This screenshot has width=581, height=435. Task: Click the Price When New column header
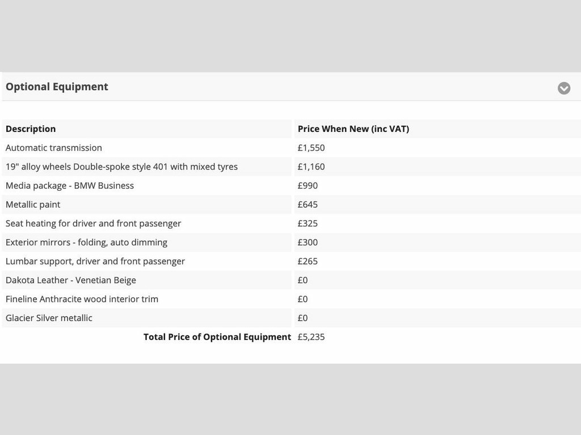pos(353,129)
